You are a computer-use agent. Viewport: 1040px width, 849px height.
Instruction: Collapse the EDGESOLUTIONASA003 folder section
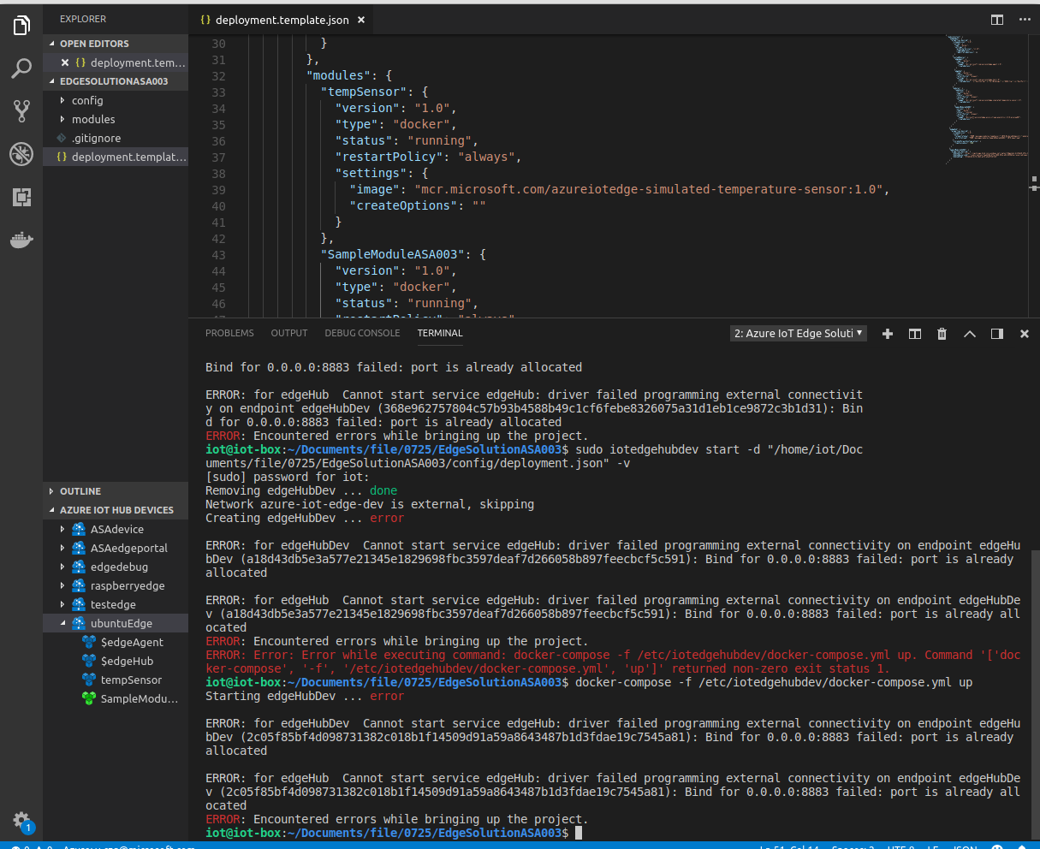click(114, 81)
